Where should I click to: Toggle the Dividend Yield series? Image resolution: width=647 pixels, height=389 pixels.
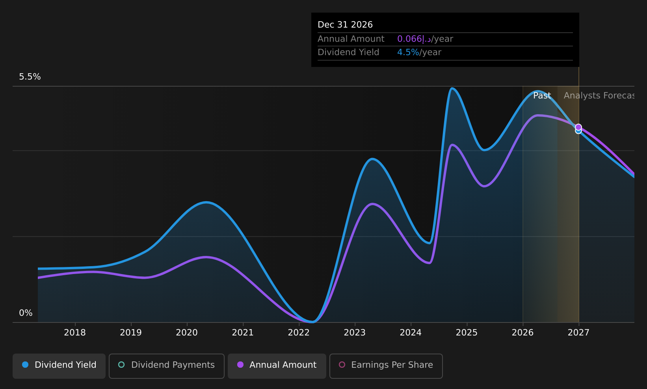click(59, 366)
